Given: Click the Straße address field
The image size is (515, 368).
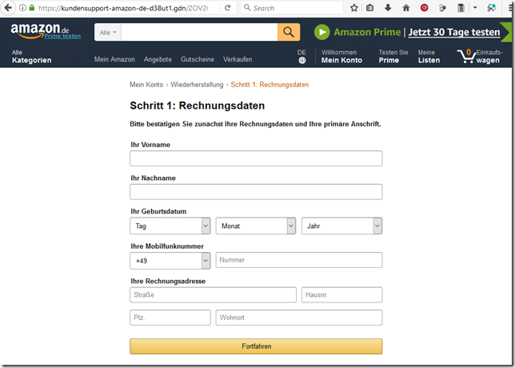Looking at the screenshot, I should pos(213,295).
